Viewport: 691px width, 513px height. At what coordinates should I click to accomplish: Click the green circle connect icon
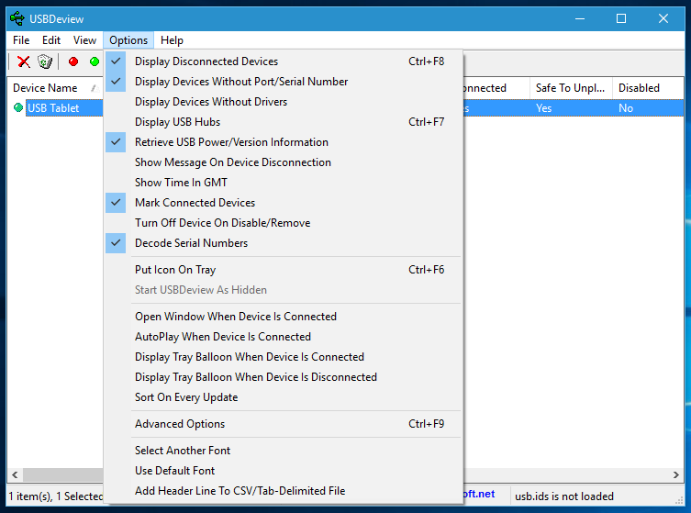[x=95, y=61]
